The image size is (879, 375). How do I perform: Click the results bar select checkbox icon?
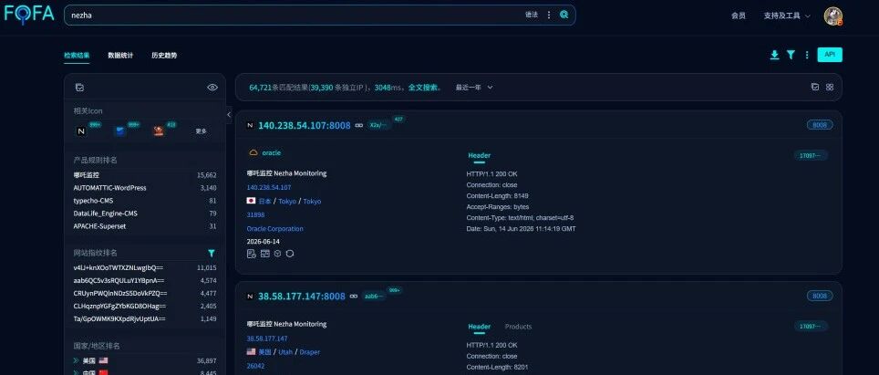[815, 87]
